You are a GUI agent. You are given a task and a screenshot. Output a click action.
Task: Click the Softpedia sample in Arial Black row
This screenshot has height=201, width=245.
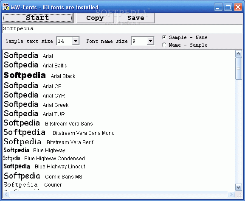25,75
